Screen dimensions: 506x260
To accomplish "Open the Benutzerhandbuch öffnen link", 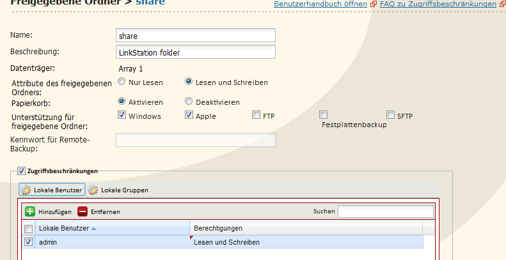I will click(320, 4).
